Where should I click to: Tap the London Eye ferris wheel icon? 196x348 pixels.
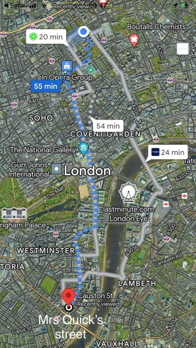pos(128,192)
